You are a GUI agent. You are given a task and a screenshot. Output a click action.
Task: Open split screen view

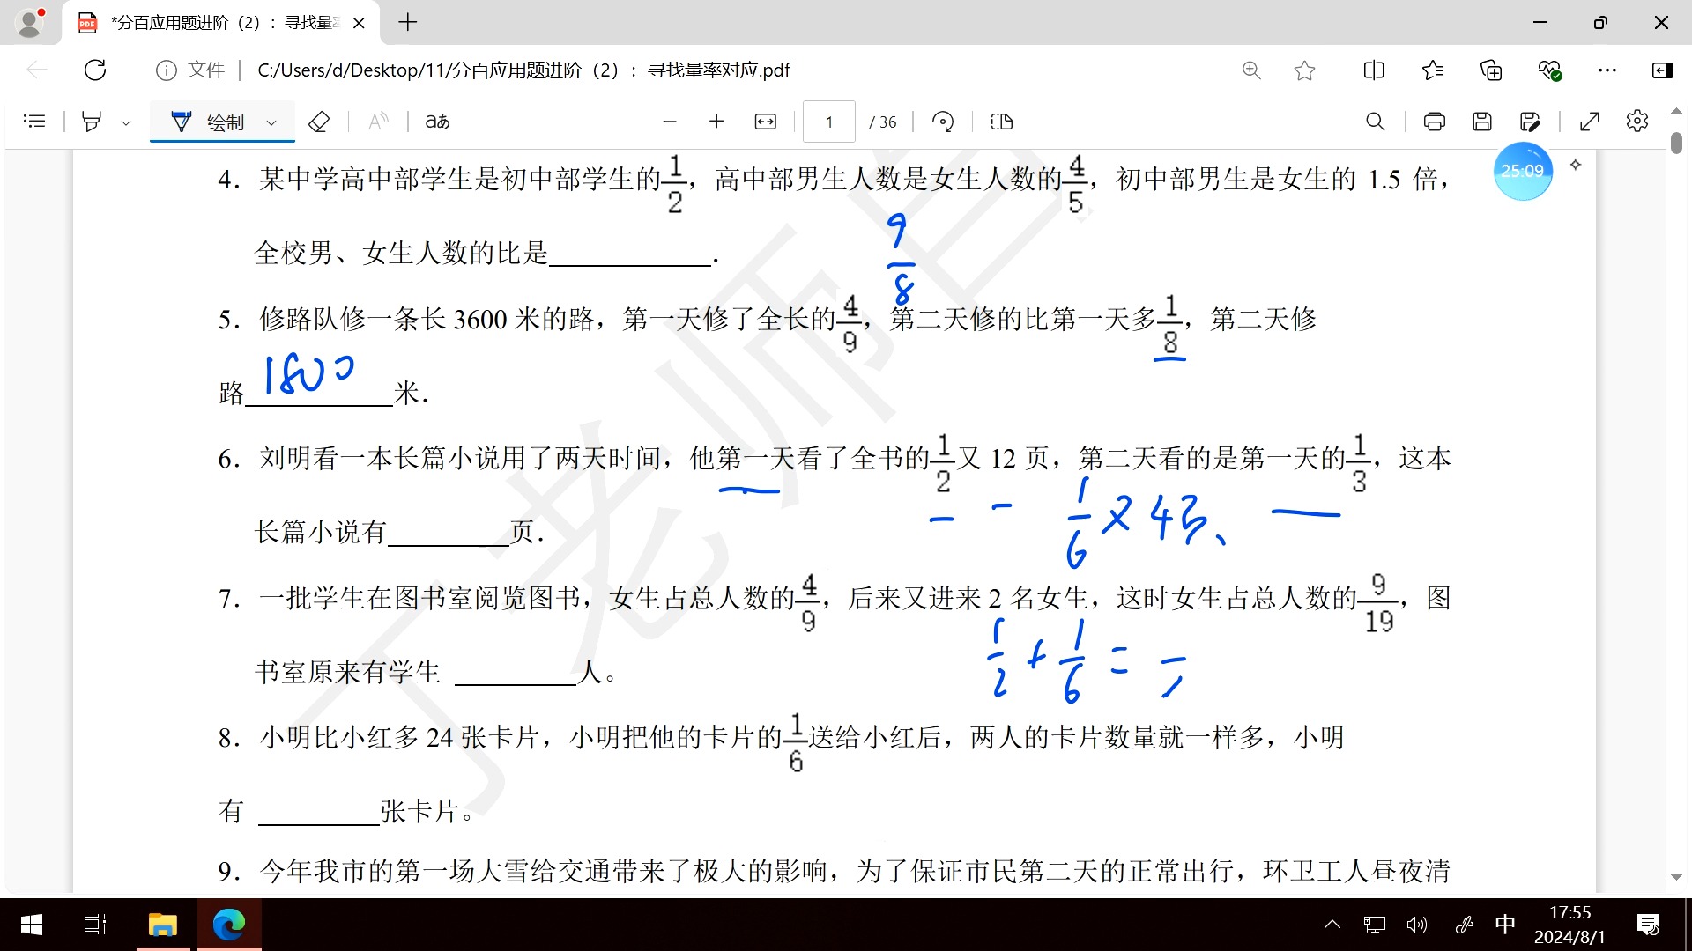point(1374,70)
